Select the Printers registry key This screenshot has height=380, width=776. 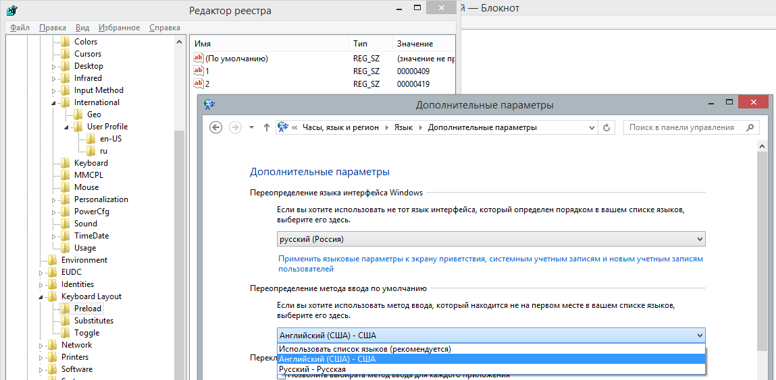tap(75, 357)
